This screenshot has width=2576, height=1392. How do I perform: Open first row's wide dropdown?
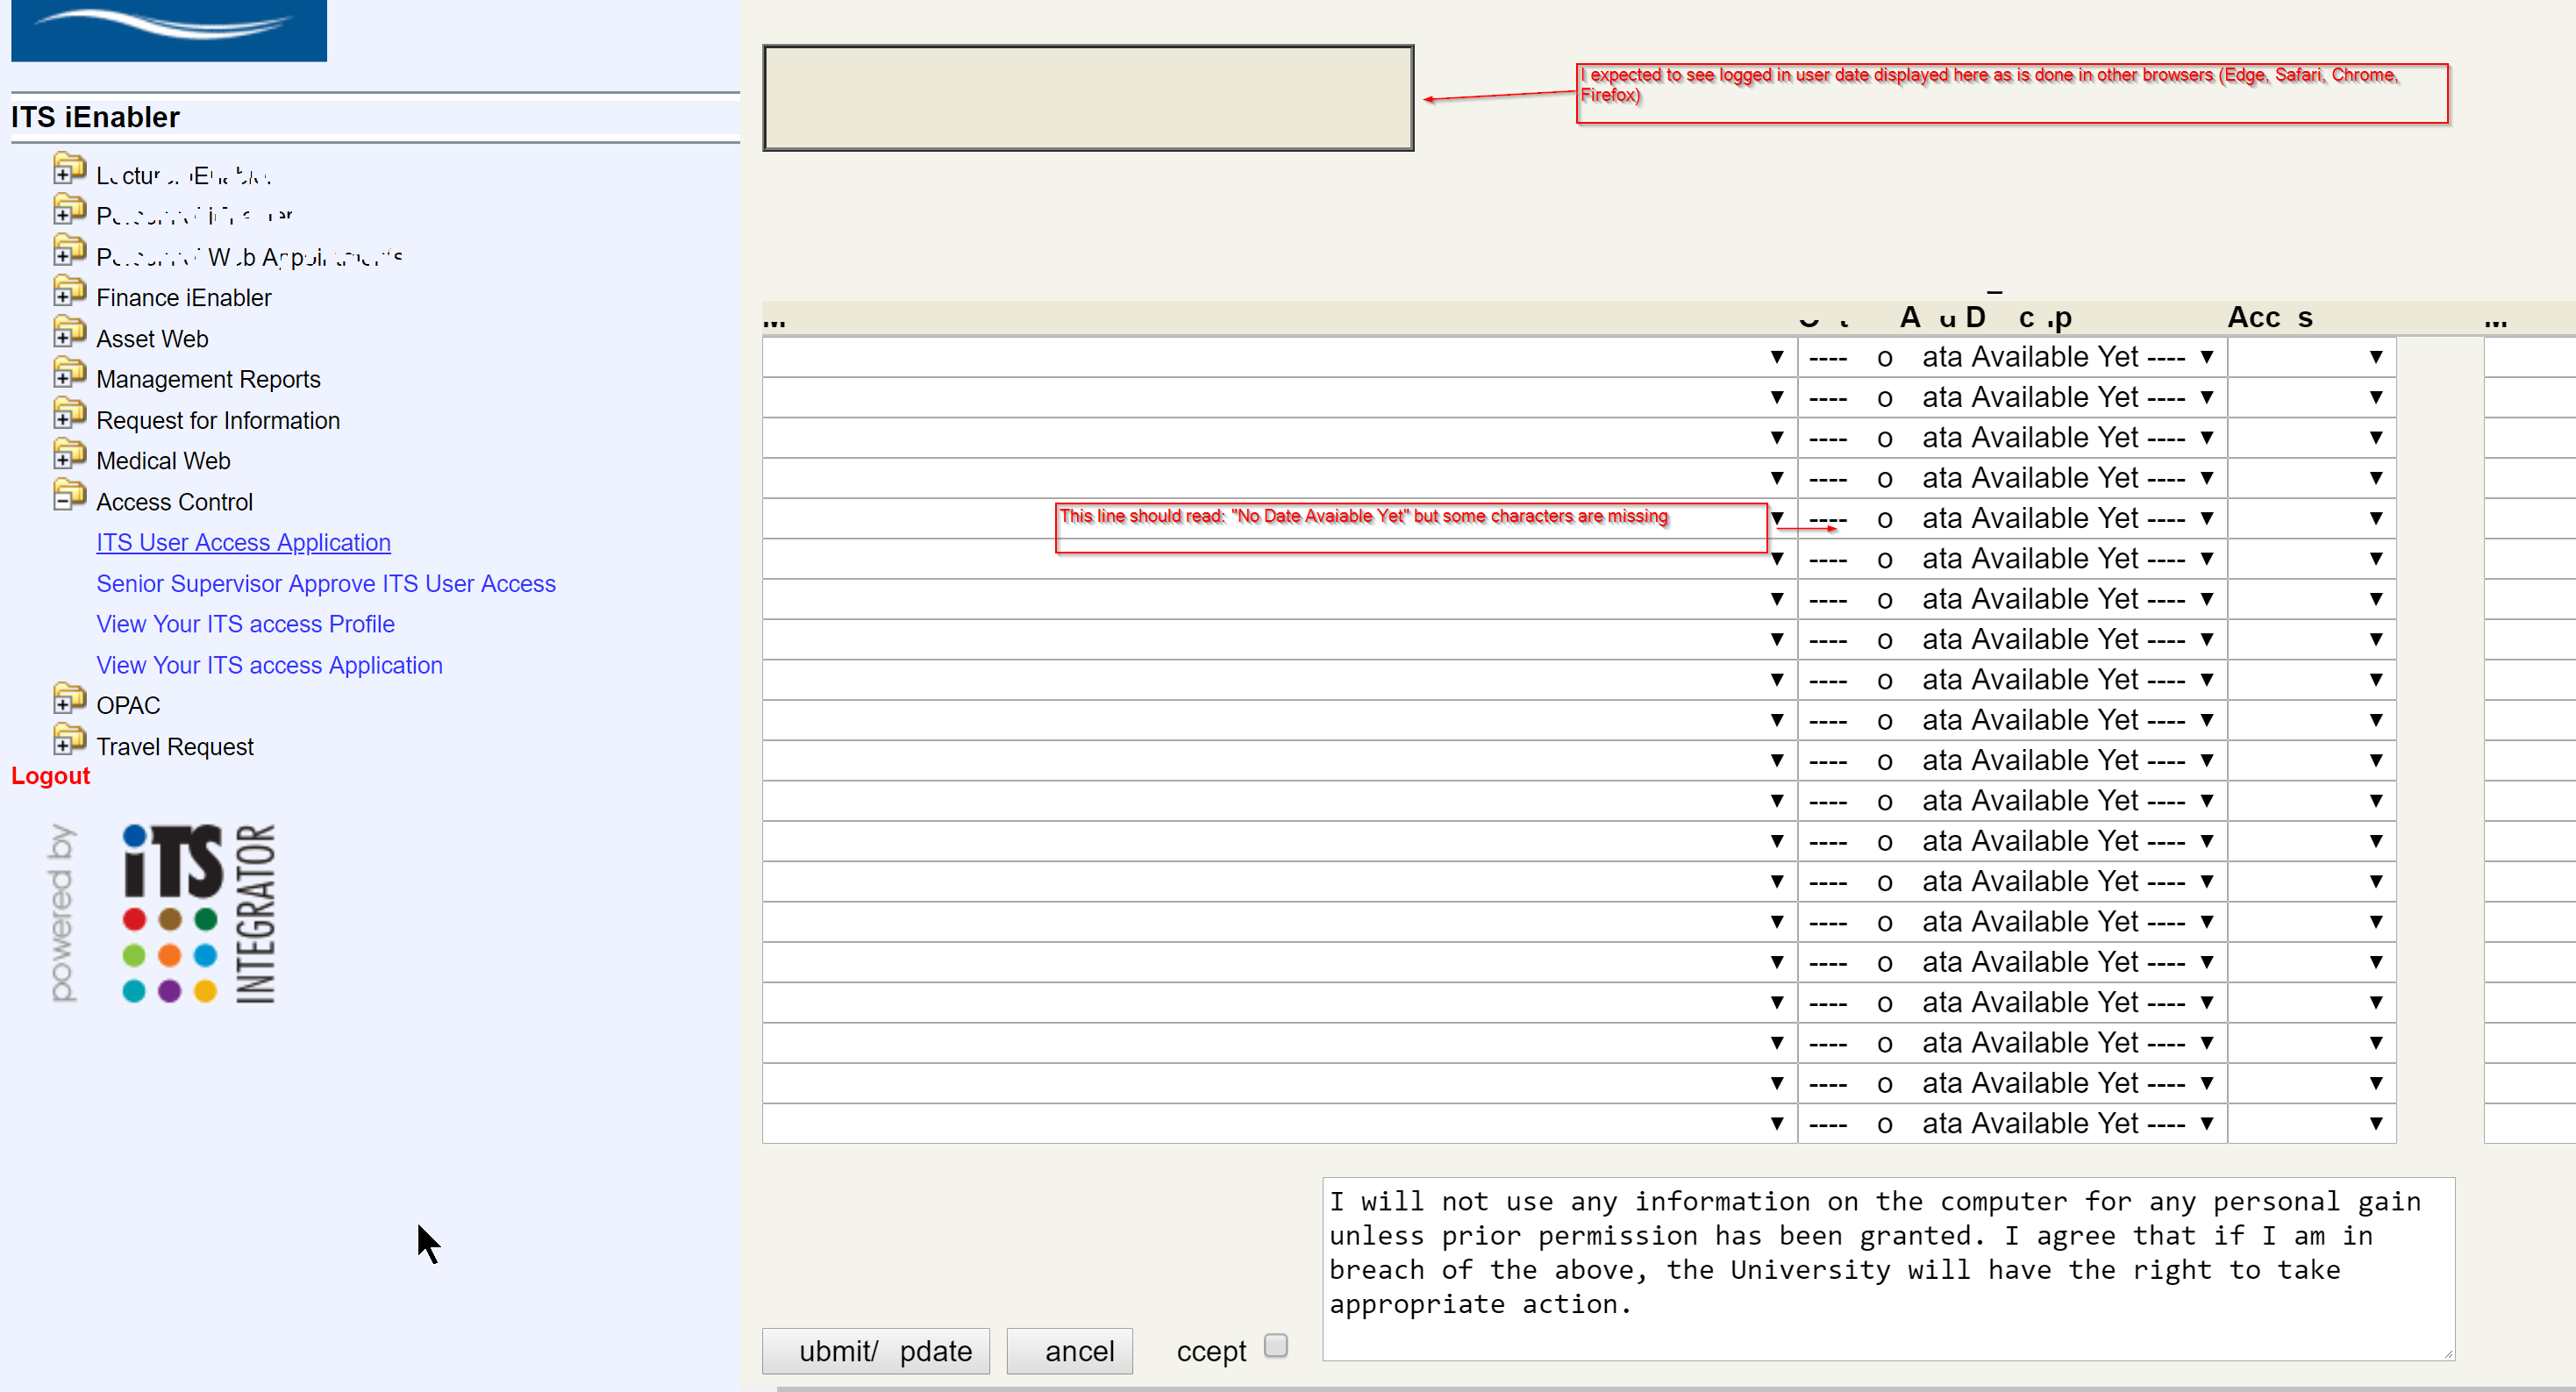click(1278, 357)
